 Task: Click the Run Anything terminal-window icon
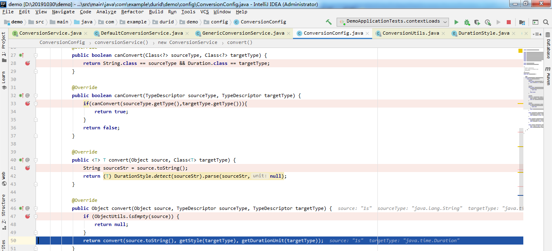pyautogui.click(x=535, y=22)
